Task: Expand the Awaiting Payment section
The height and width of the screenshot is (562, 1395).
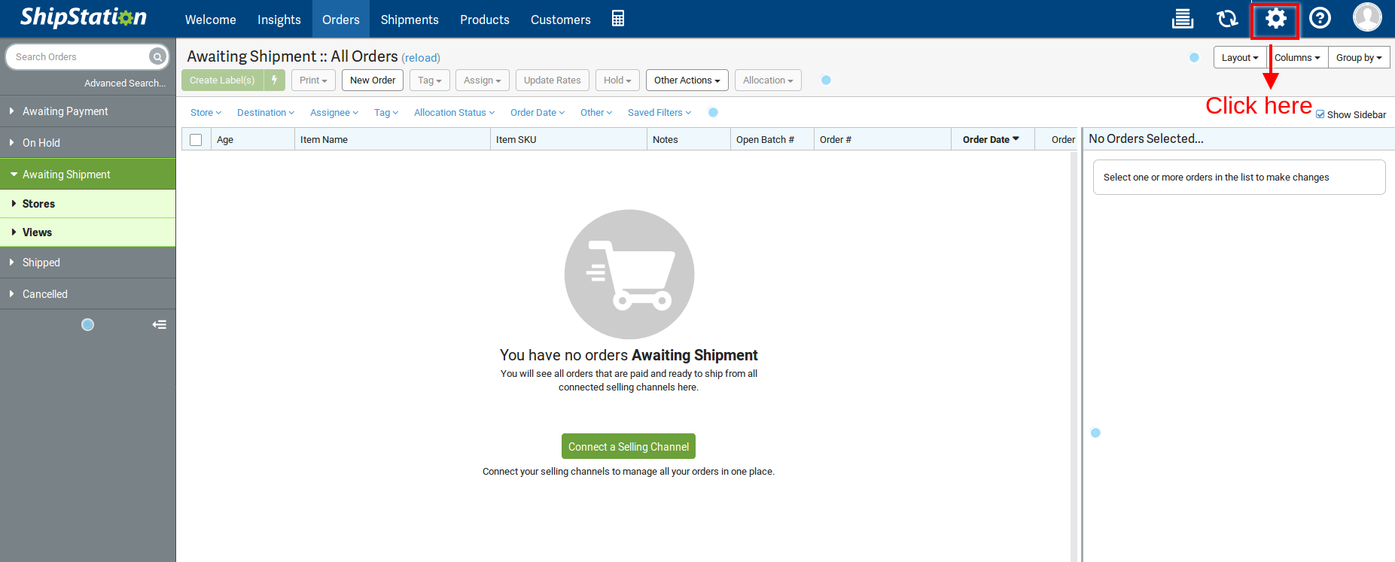Action: [65, 111]
